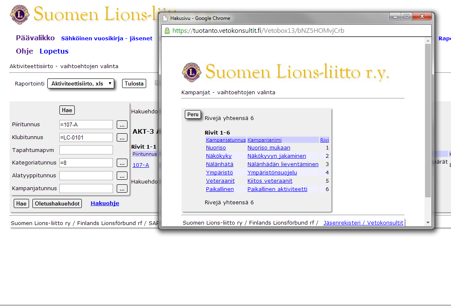Select the Paikallinen campaign code link
Image resolution: width=451 pixels, height=306 pixels.
point(220,189)
